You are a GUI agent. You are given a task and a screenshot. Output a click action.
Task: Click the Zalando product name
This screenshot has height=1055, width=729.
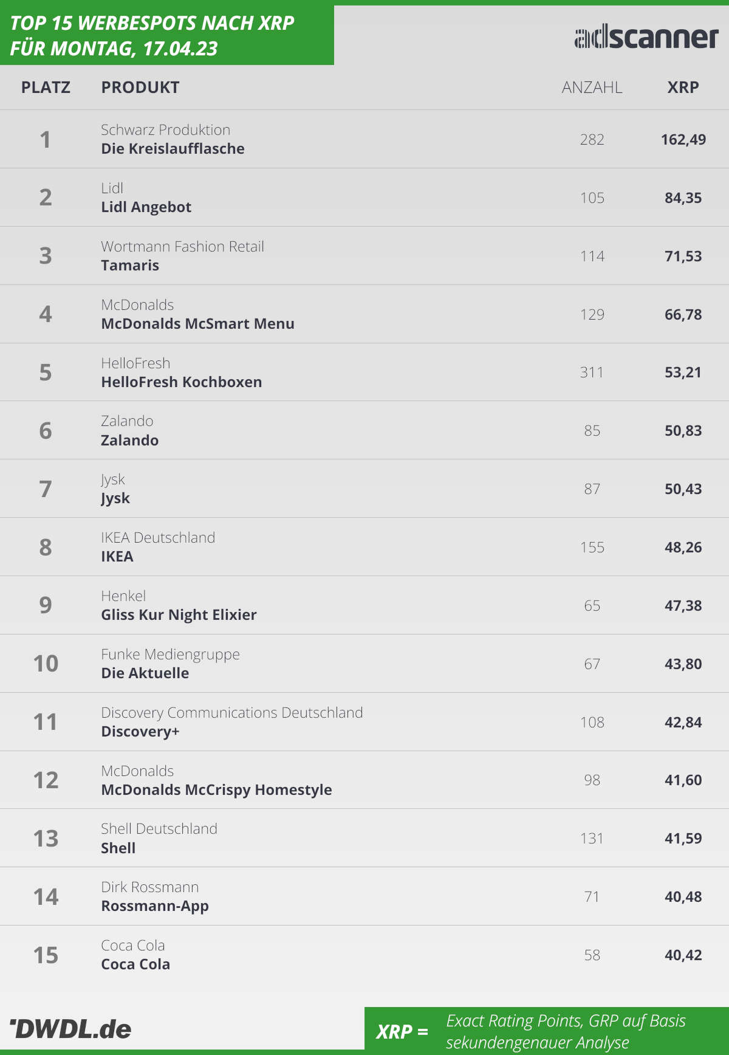click(x=129, y=440)
